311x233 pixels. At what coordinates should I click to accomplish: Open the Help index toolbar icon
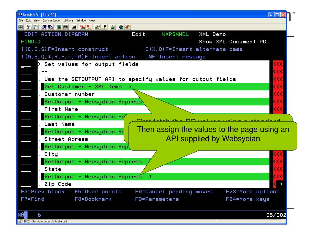coord(128,27)
